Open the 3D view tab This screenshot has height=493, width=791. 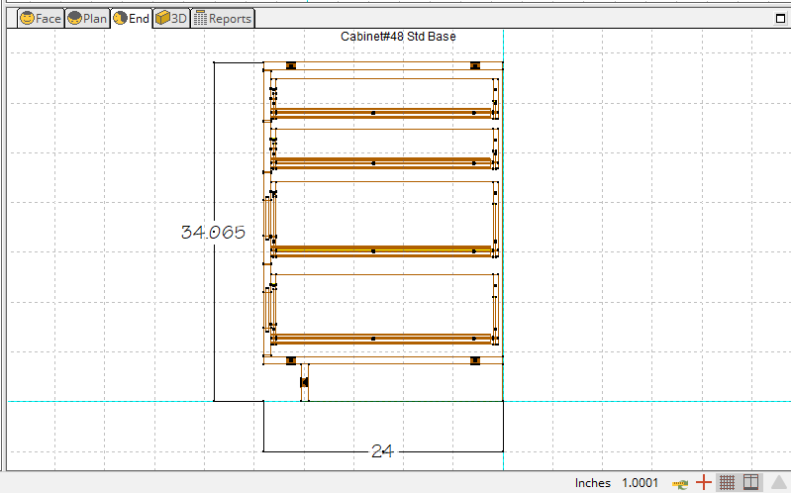point(171,19)
